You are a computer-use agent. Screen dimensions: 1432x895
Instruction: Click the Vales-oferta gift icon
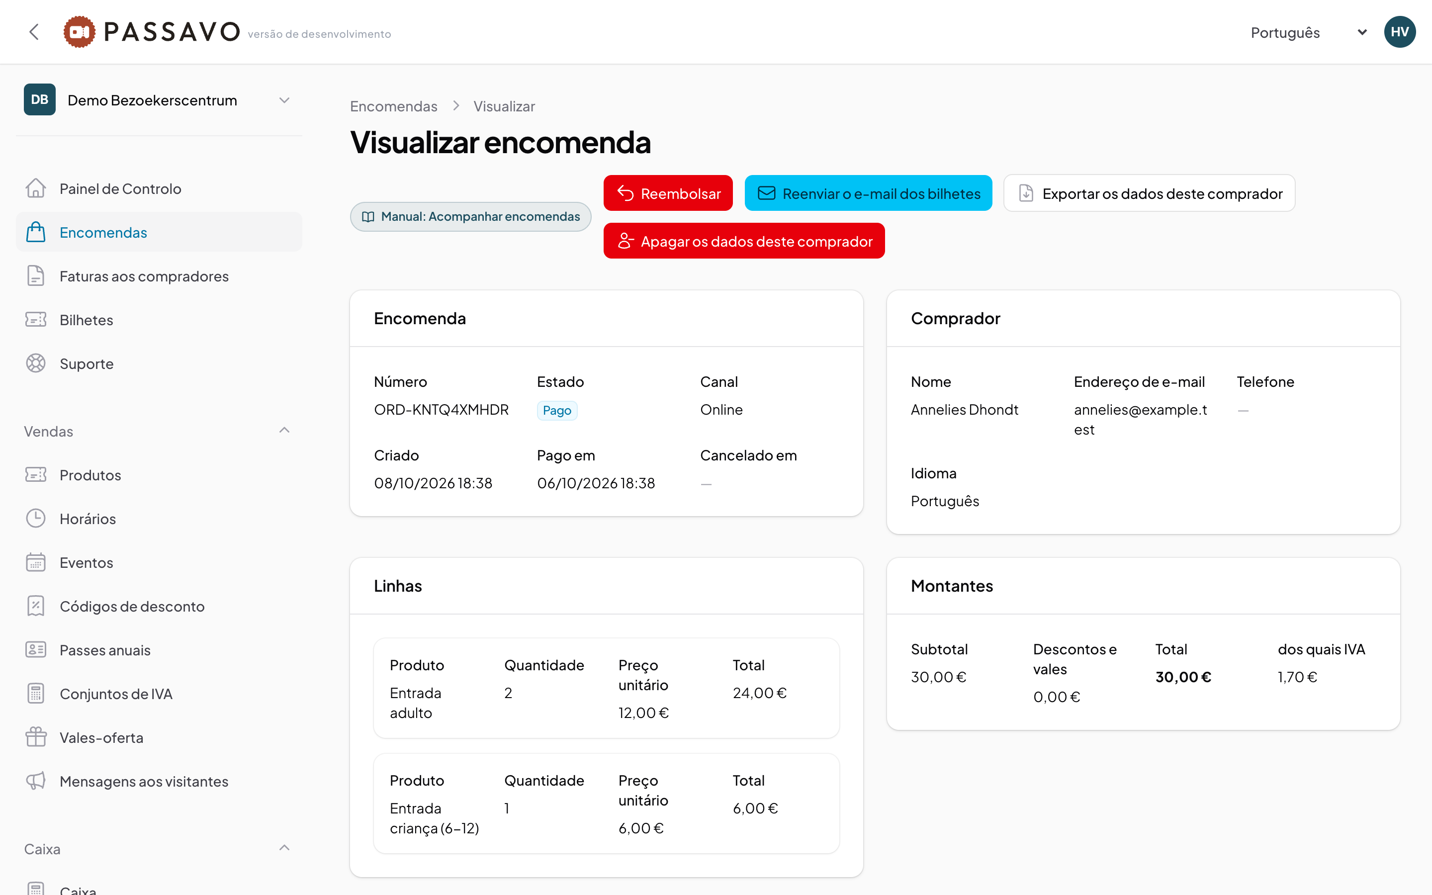(x=35, y=737)
